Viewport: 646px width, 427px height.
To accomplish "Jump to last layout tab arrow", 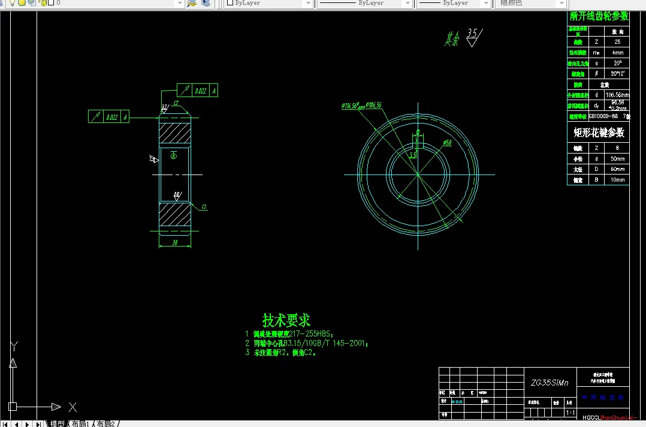I will point(38,424).
